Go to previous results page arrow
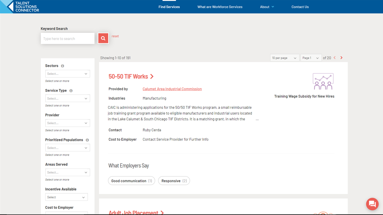Screen dimensions: 383x215 pos(334,58)
